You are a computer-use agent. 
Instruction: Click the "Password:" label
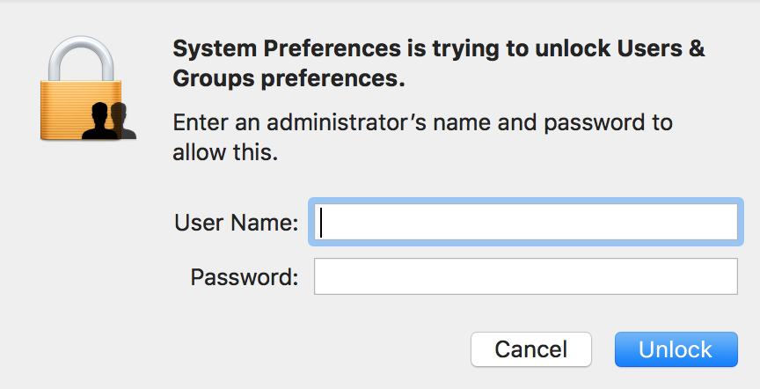pos(245,277)
